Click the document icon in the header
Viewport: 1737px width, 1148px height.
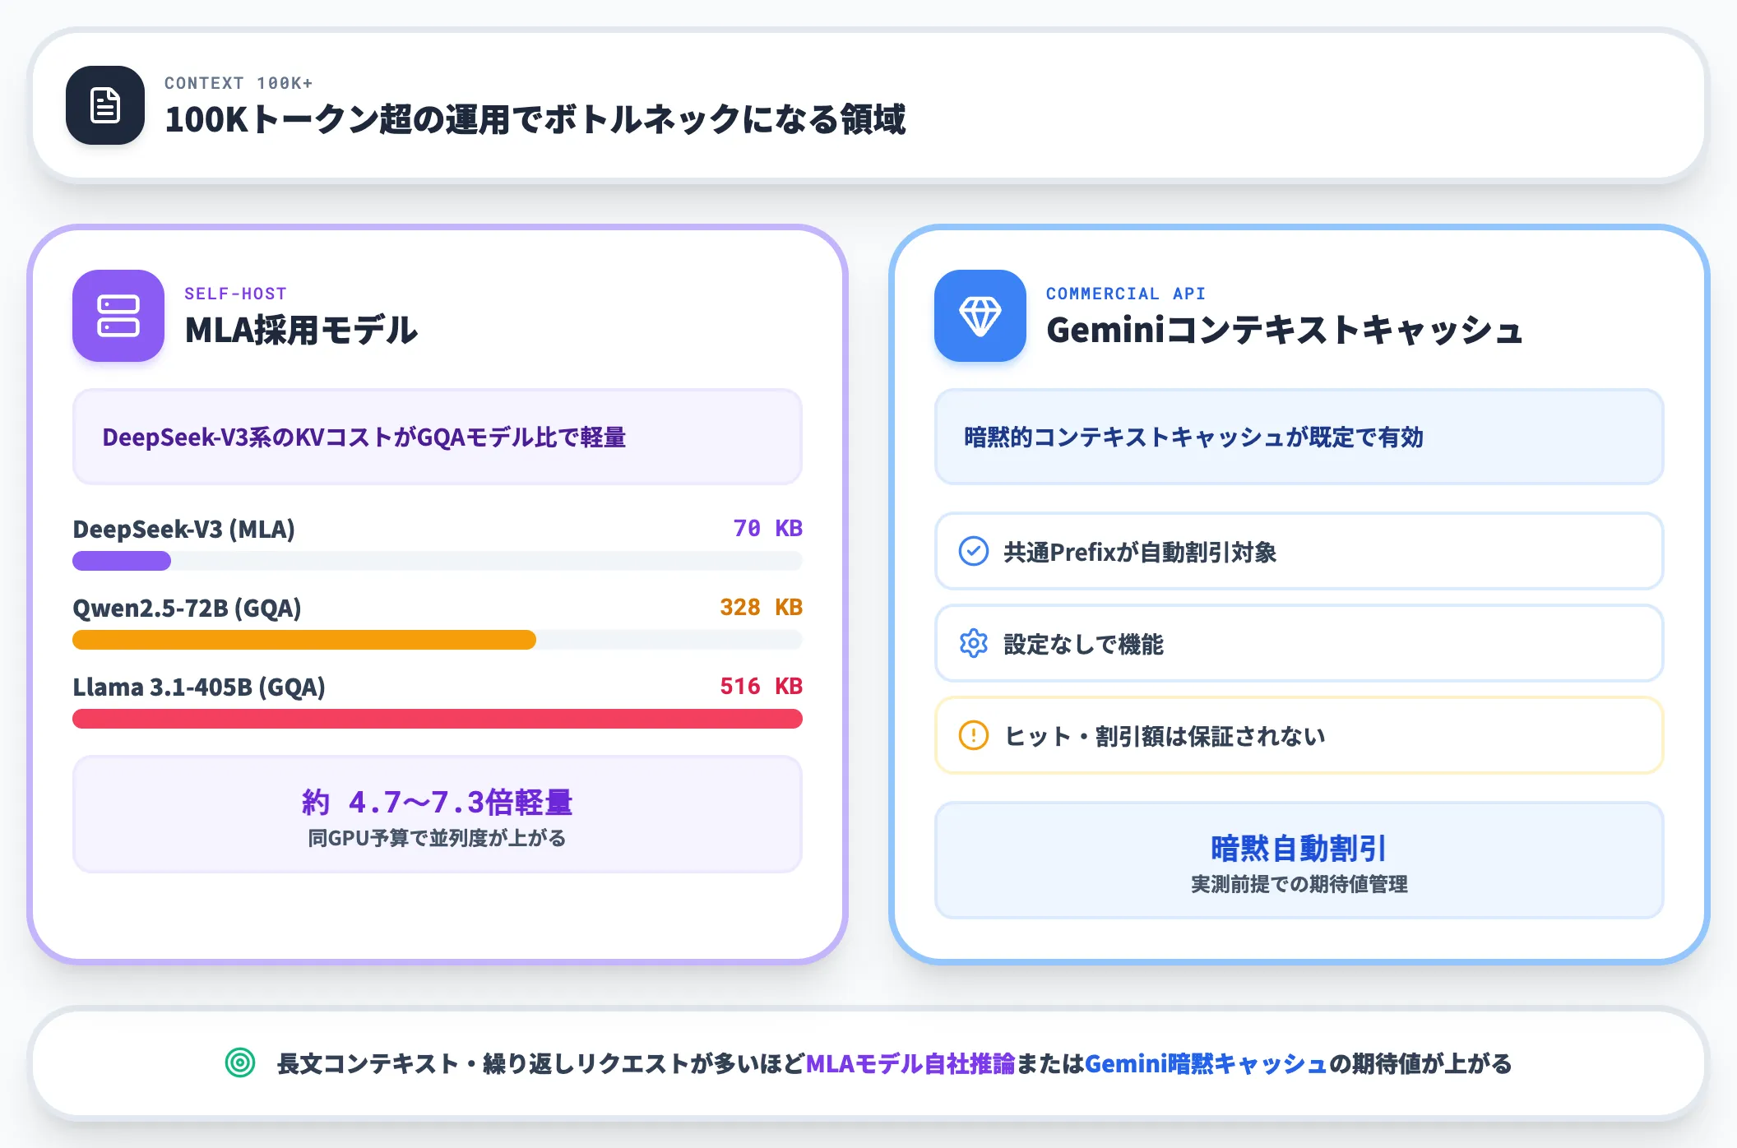coord(105,105)
